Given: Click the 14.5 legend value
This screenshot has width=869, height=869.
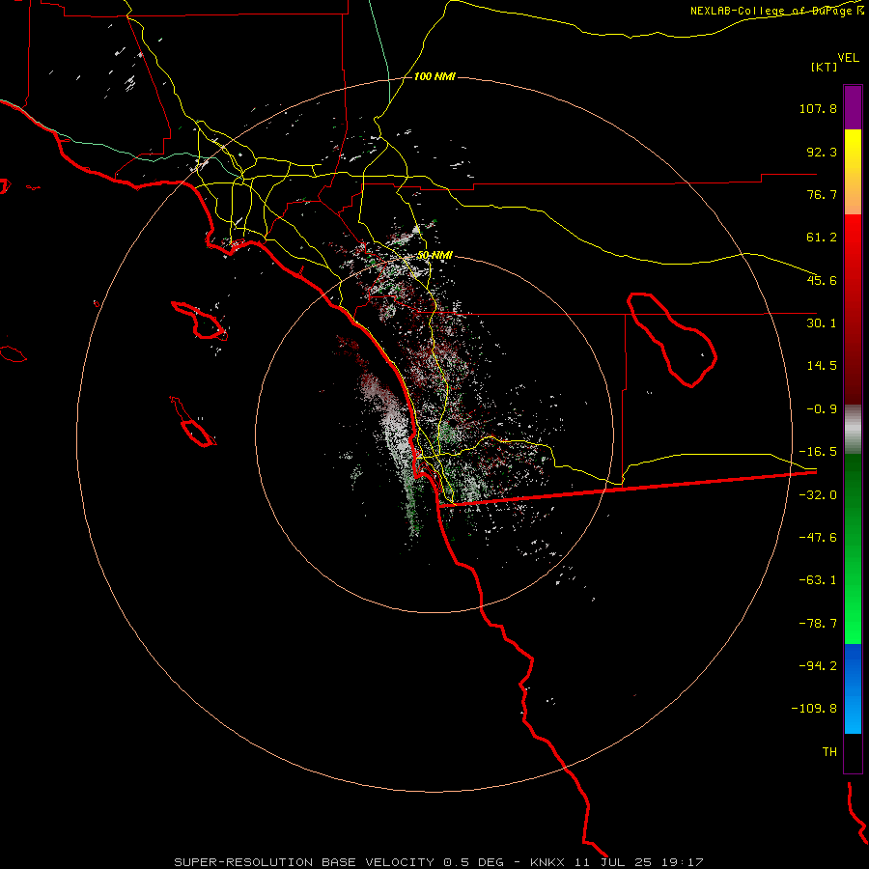Looking at the screenshot, I should (x=822, y=366).
